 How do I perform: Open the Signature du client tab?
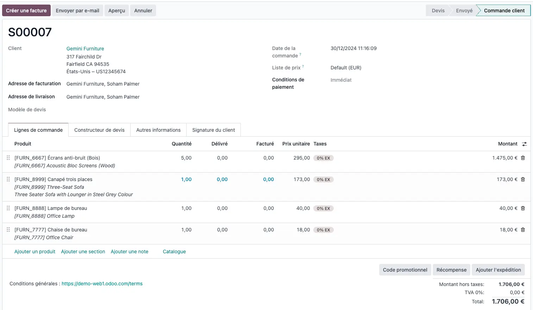click(214, 130)
